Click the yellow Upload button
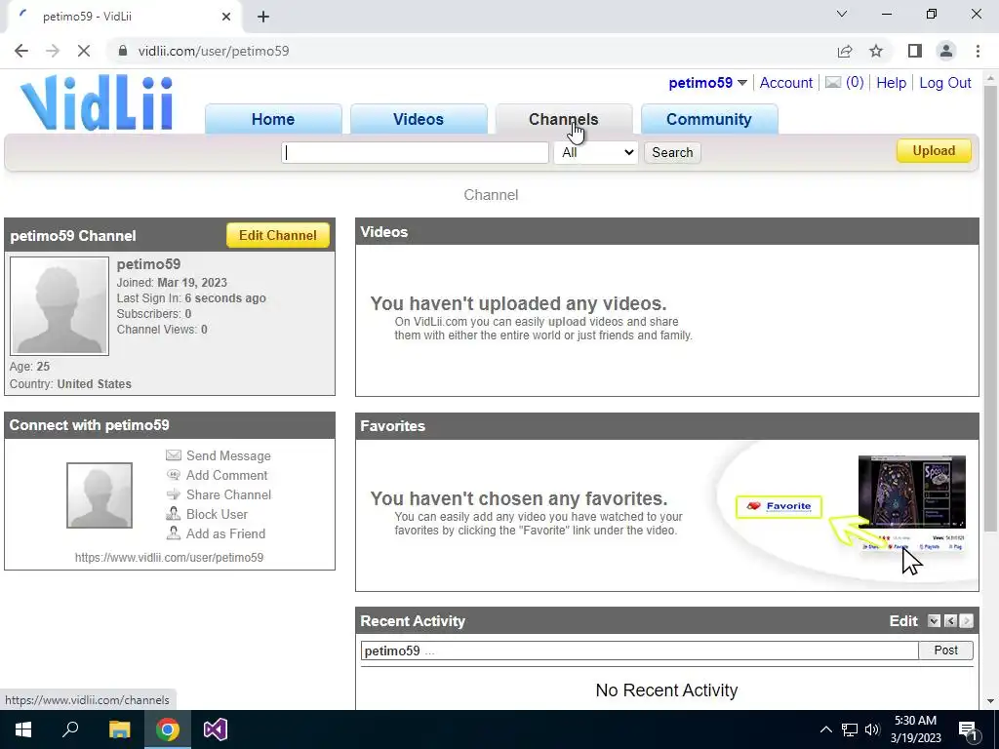The image size is (999, 749). [934, 151]
